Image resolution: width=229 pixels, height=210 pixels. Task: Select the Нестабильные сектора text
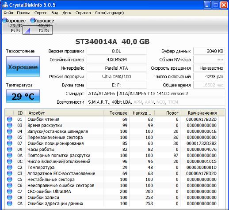coord(51,180)
